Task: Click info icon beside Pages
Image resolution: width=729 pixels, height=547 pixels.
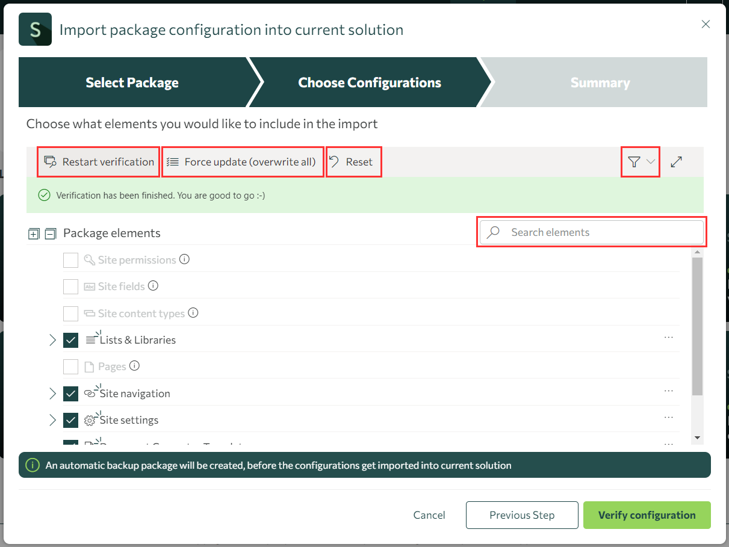Action: pyautogui.click(x=135, y=366)
